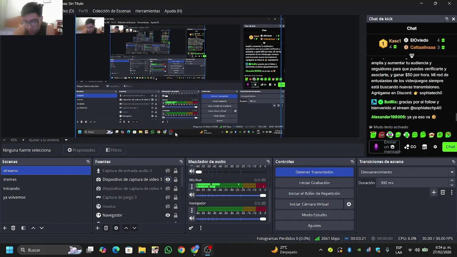Open Windows Start menu
This screenshot has width=457, height=257.
10,250
